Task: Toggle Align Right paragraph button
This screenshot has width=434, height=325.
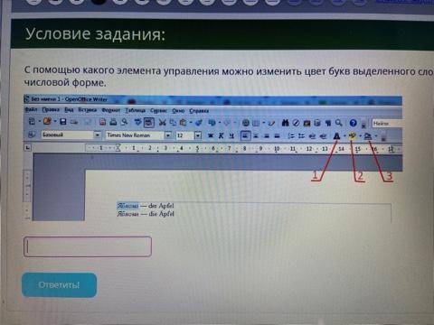Action: tap(267, 136)
